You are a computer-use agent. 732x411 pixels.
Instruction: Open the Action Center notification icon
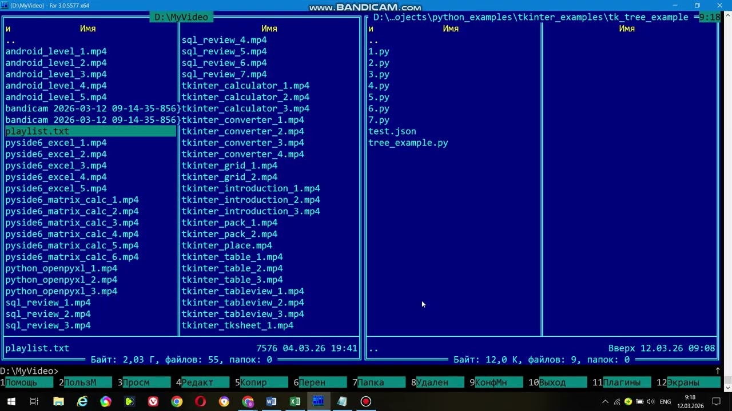pos(716,402)
